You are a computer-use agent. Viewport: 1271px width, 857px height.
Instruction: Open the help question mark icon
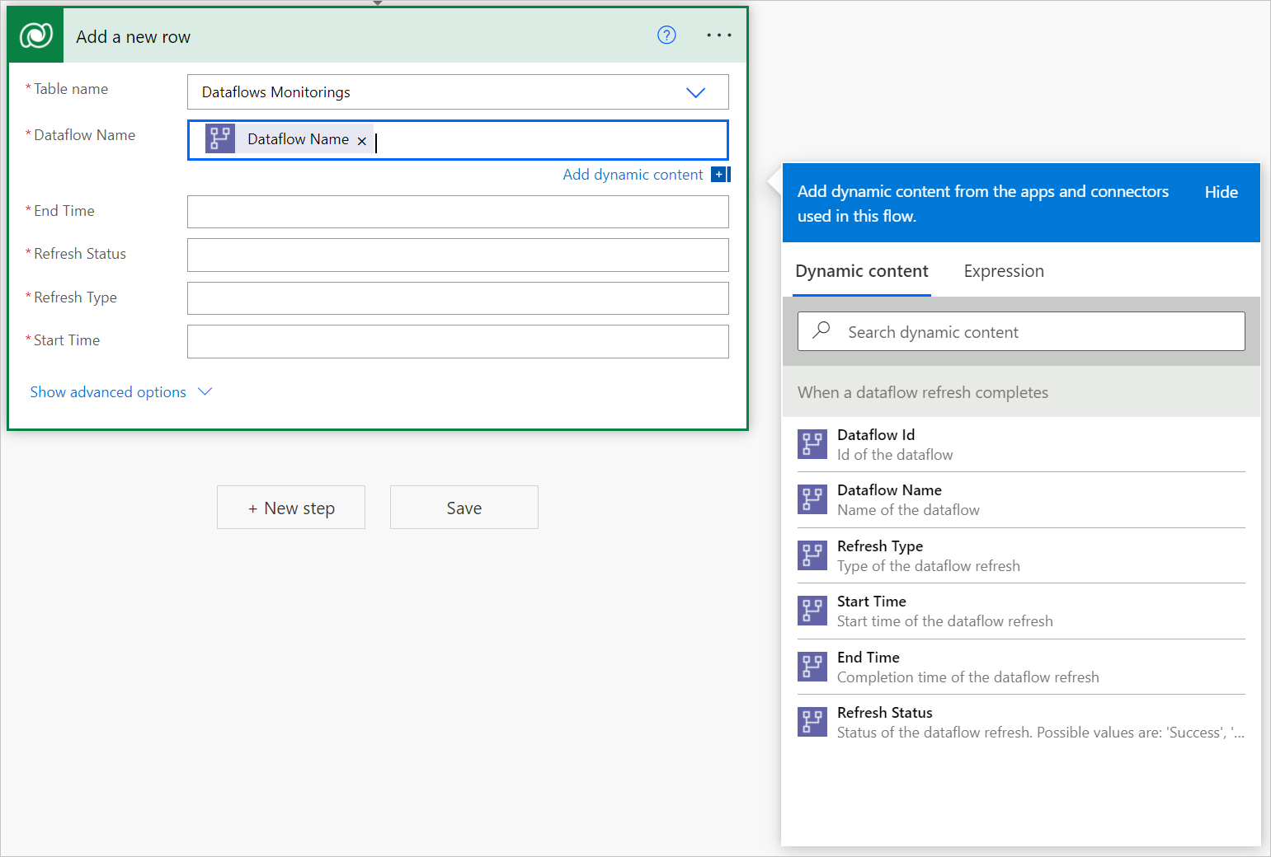tap(666, 35)
